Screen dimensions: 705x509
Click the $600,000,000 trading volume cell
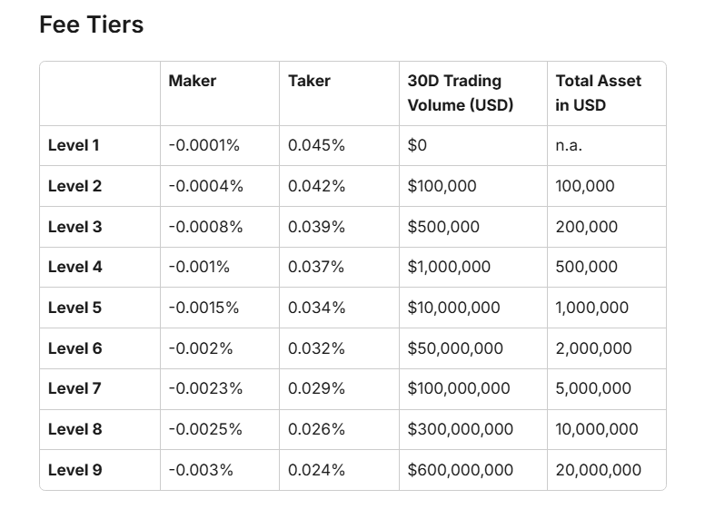tap(460, 470)
